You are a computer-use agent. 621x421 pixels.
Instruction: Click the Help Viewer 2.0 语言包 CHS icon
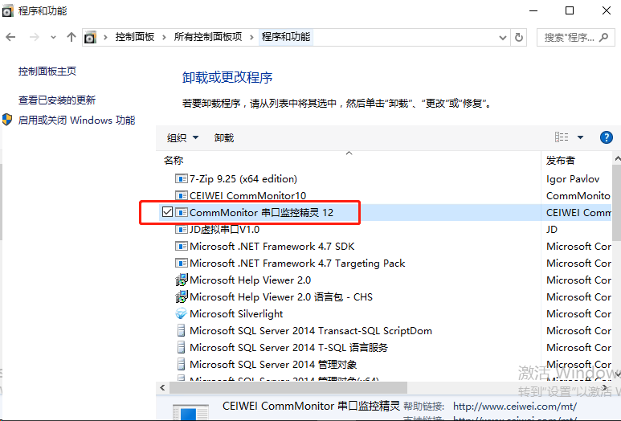pyautogui.click(x=181, y=296)
